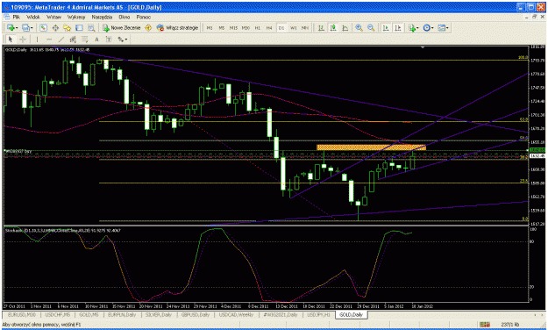This screenshot has width=548, height=330.
Task: Select the H1 timeframe
Action: pyautogui.click(x=257, y=28)
